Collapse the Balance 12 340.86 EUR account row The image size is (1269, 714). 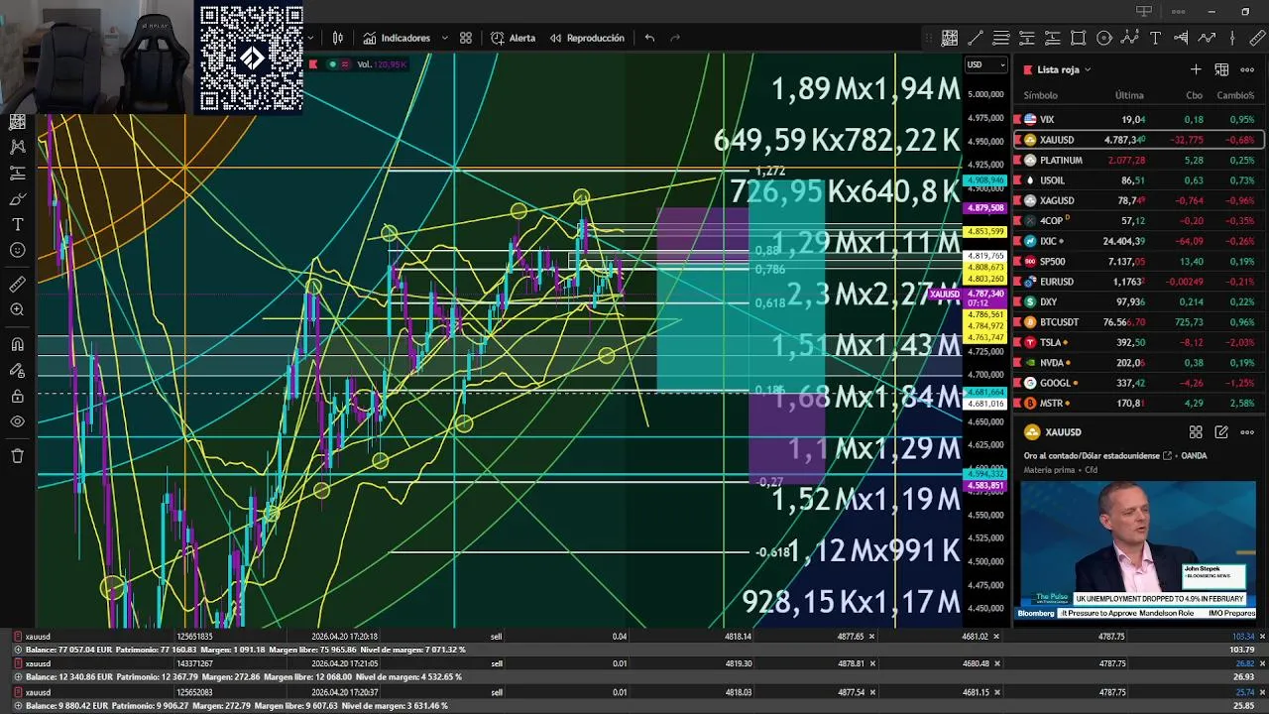17,677
